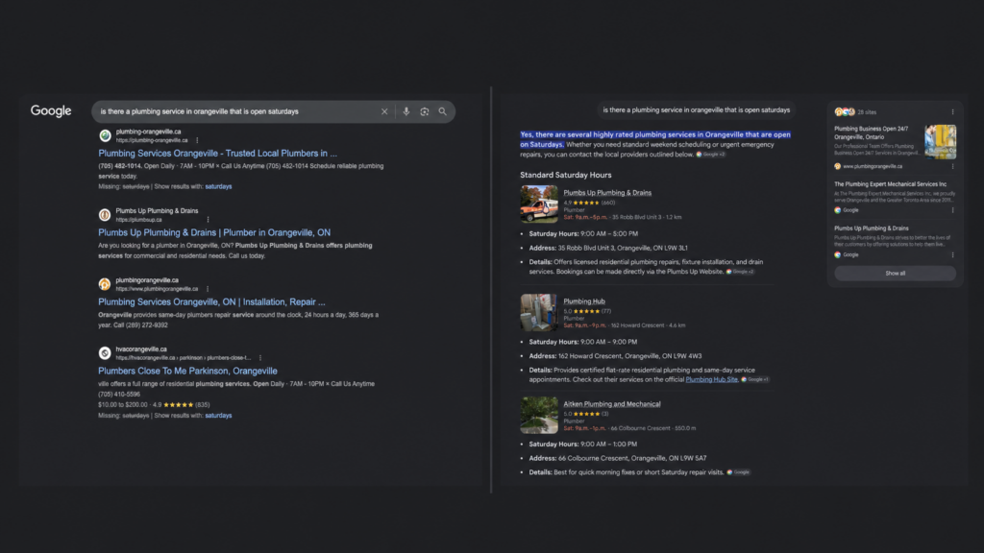This screenshot has width=984, height=553.
Task: Click the address 66 Colbourne Crescent line
Action: [618, 458]
